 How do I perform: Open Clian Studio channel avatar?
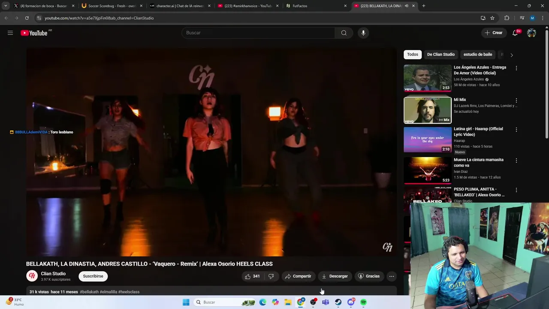pyautogui.click(x=32, y=276)
